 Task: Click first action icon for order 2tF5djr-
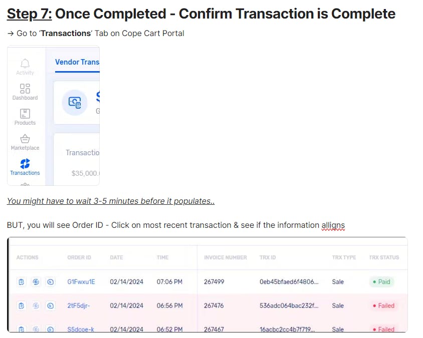[x=22, y=305]
